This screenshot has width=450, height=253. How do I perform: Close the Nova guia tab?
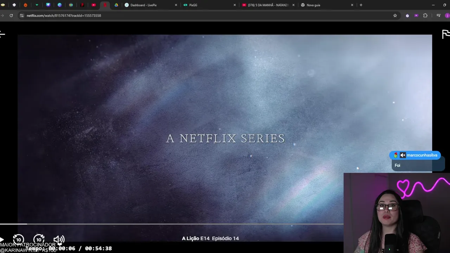[x=352, y=5]
